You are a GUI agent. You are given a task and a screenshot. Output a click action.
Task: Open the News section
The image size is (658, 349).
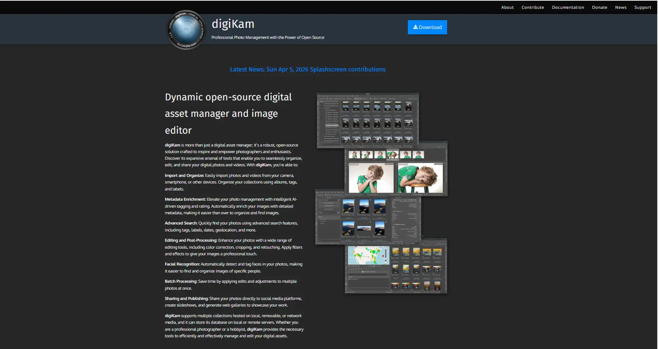(x=621, y=7)
